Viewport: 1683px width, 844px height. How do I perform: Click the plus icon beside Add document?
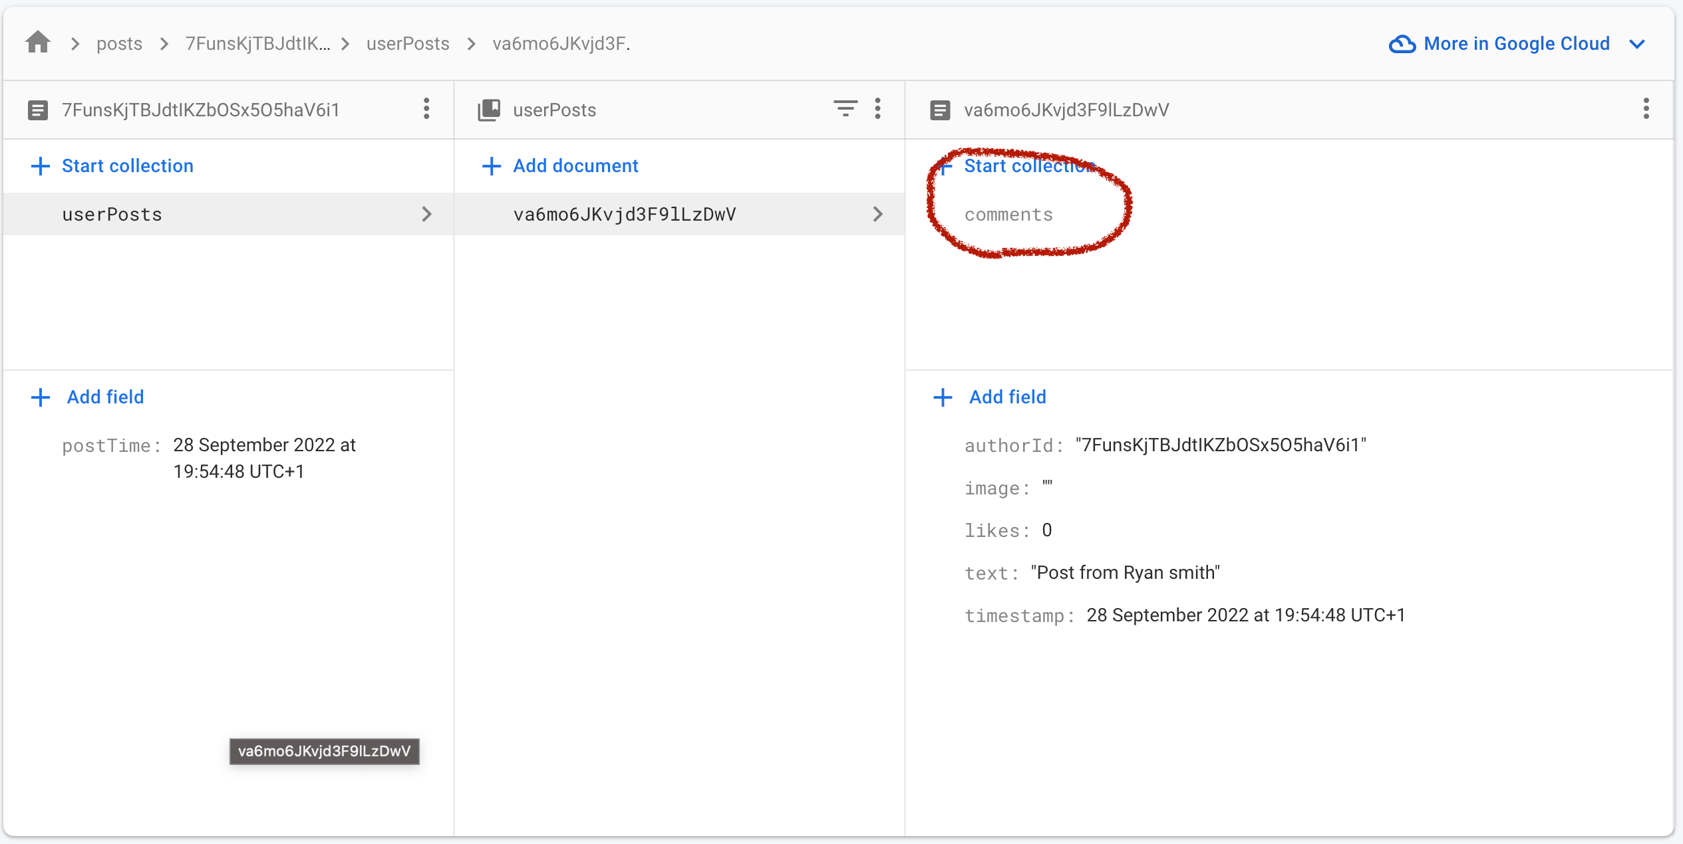click(492, 166)
